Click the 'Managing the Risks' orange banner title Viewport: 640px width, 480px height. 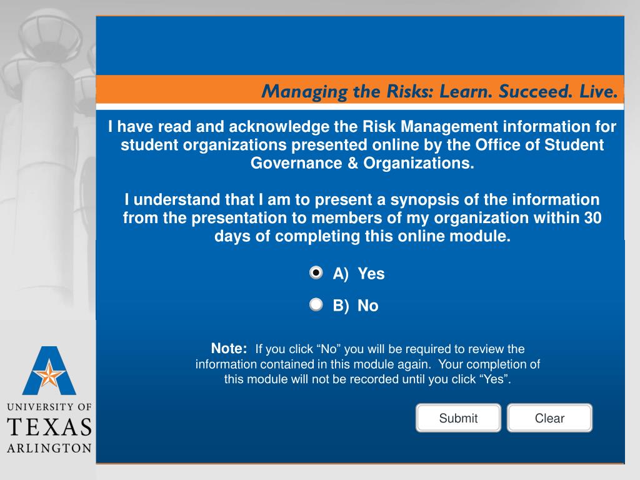[x=439, y=91]
